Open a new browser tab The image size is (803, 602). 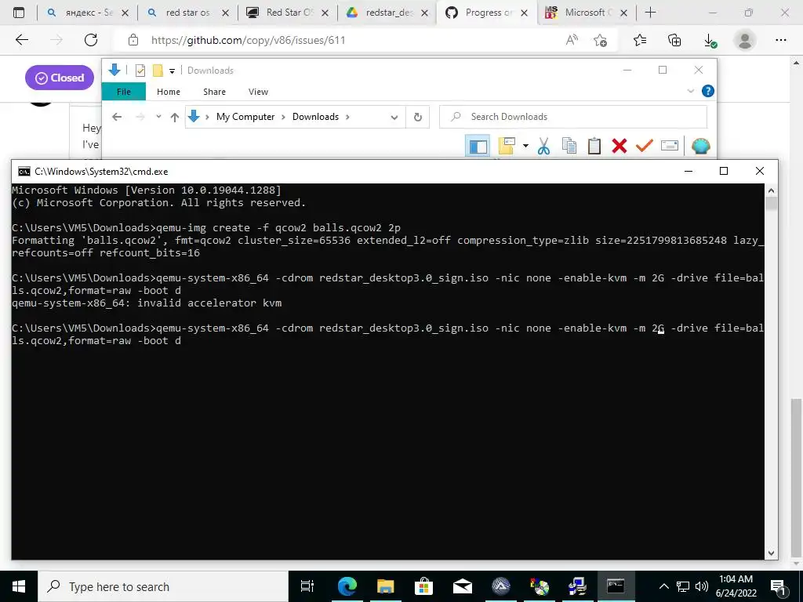650,13
